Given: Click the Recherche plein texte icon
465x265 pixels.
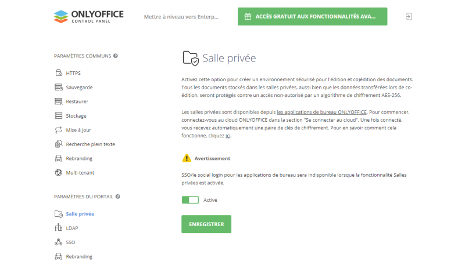Looking at the screenshot, I should coord(58,144).
